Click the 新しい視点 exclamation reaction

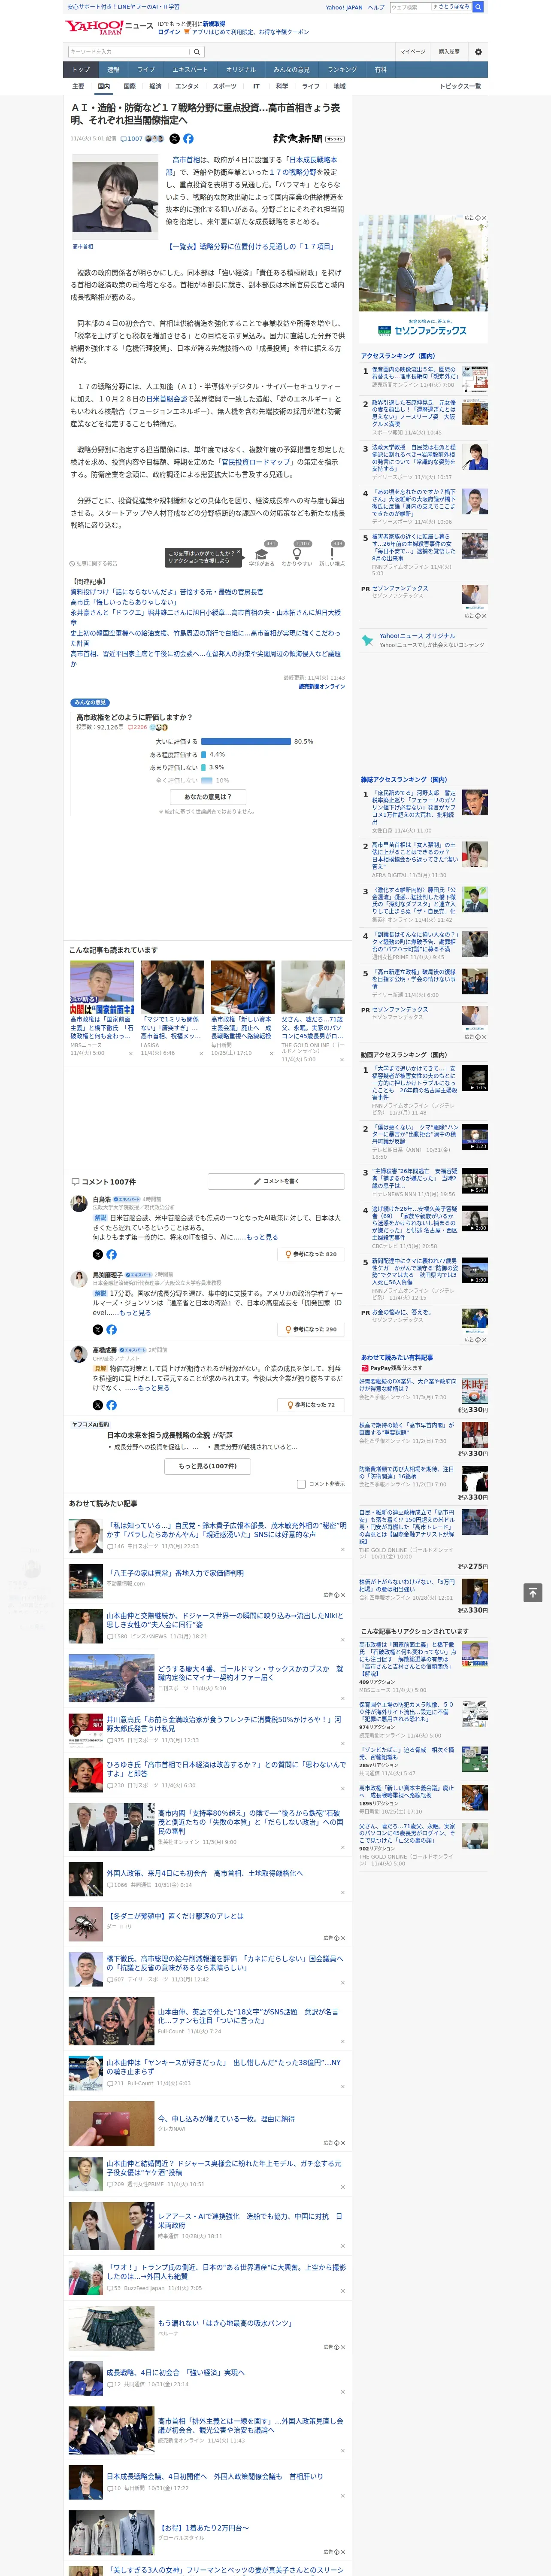(332, 553)
